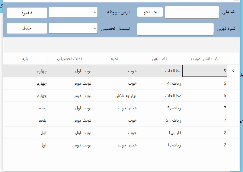Select the ریاضی4 lesson cell
The image size is (243, 172).
(x=160, y=83)
